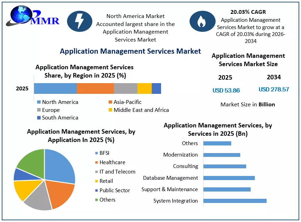Click the Others pie legend swatch
Viewport: 301px width, 222px height.
pyautogui.click(x=97, y=200)
